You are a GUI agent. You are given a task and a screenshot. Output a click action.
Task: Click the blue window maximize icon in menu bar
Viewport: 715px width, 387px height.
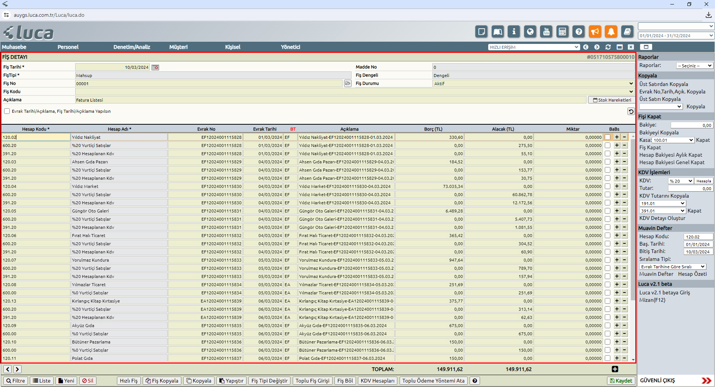click(x=620, y=47)
